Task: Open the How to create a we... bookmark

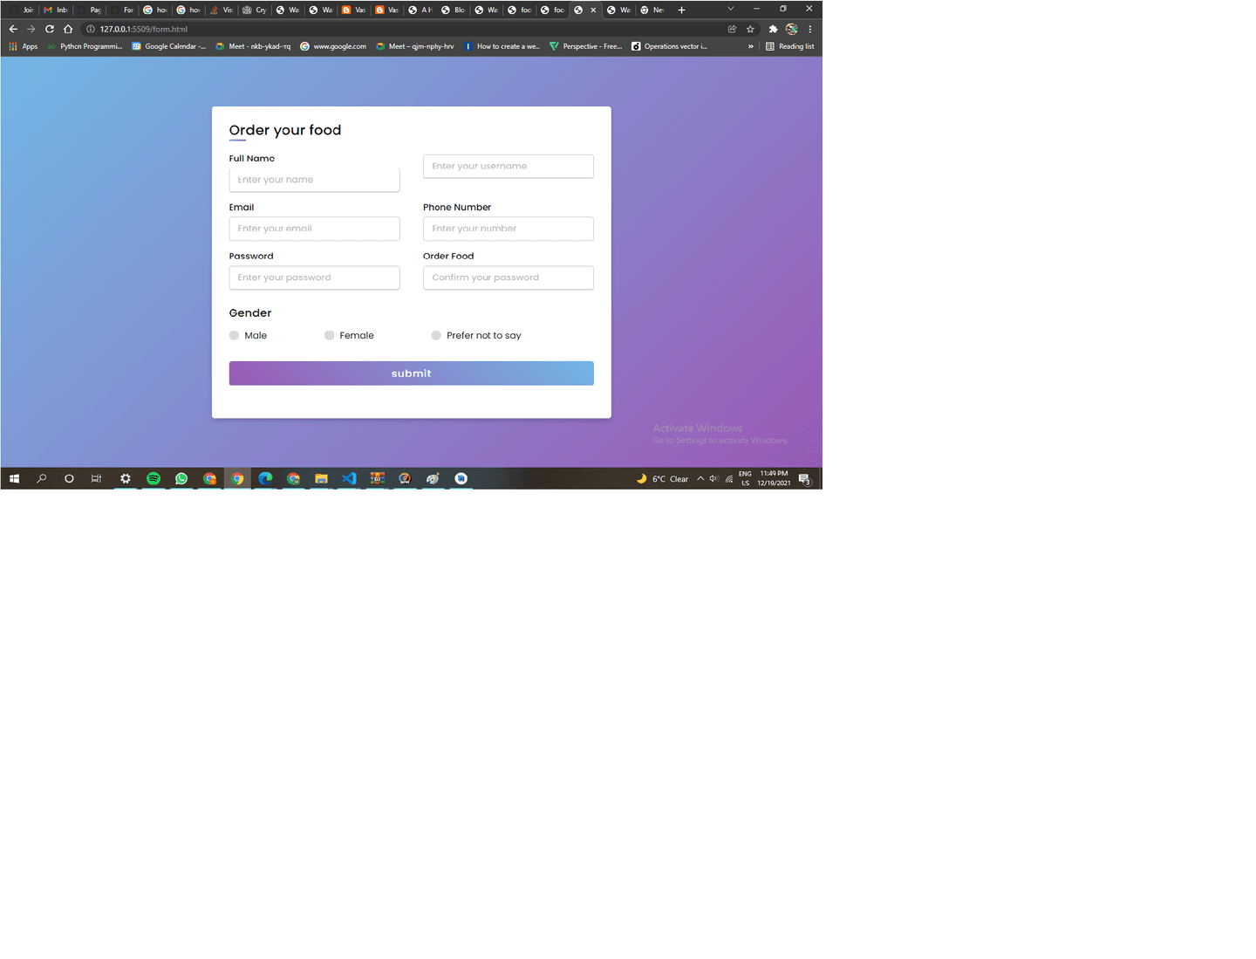Action: (x=502, y=46)
